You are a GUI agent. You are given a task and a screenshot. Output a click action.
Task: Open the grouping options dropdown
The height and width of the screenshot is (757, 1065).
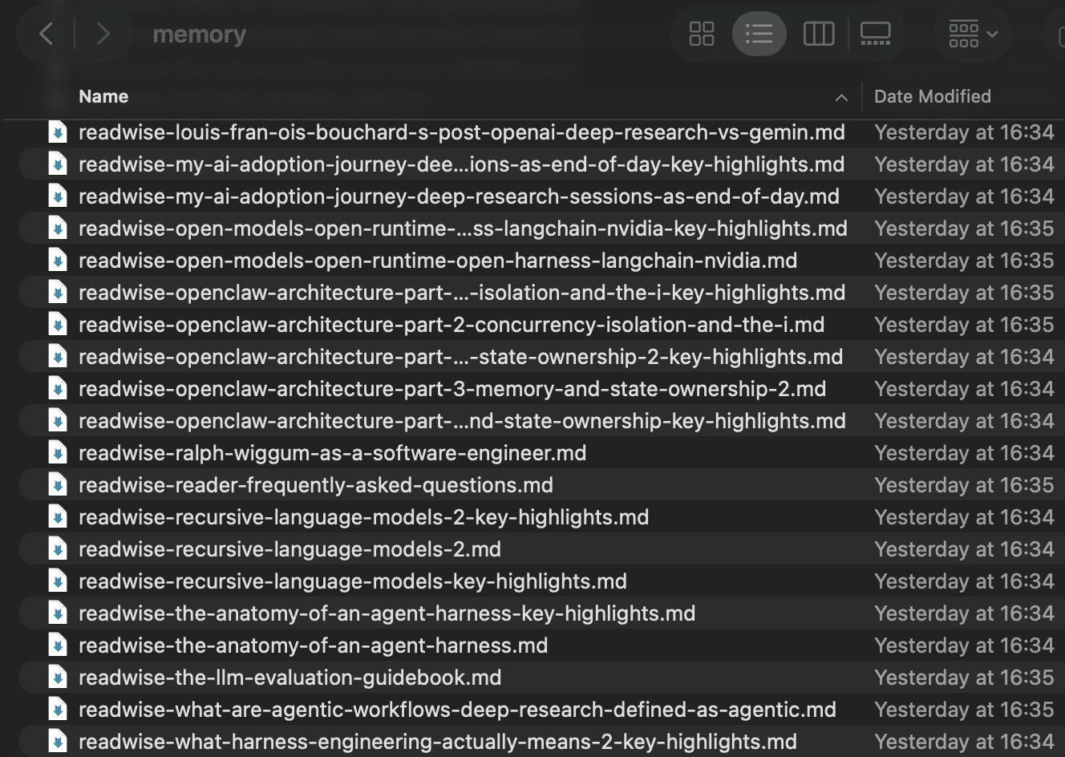click(x=972, y=34)
